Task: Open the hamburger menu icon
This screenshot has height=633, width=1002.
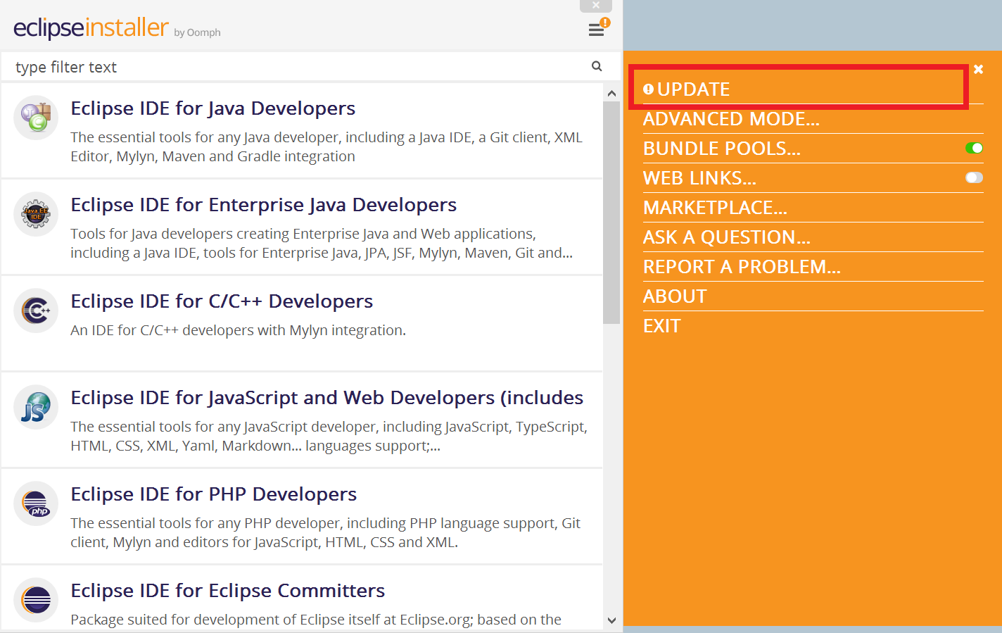Action: point(596,30)
